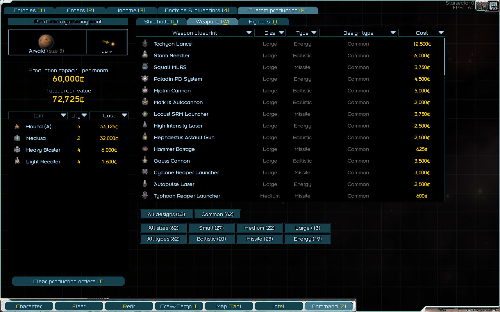Toggle the Common (62) design filter

tap(218, 214)
